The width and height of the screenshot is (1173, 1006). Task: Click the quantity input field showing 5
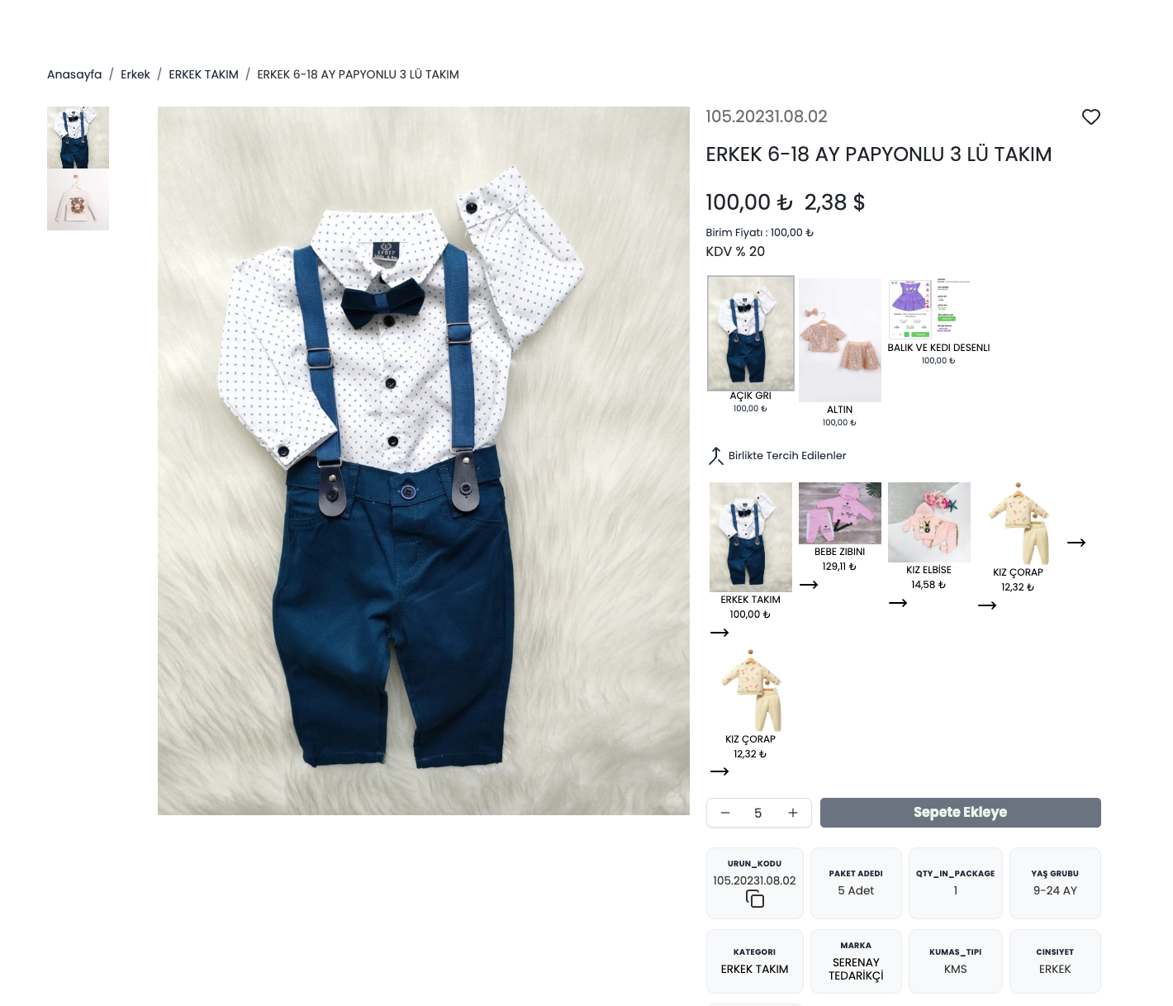click(757, 813)
